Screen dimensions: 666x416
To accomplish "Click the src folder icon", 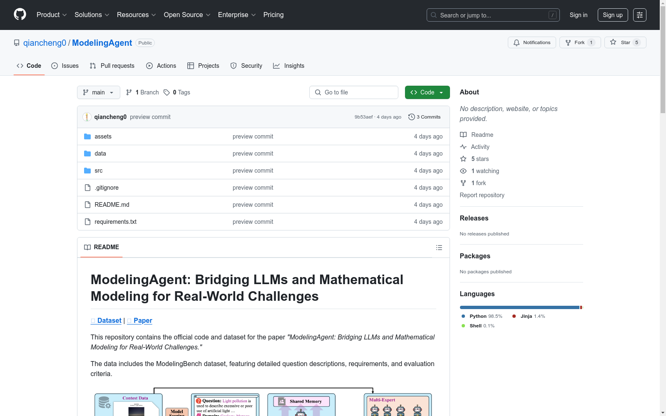I will tap(87, 171).
